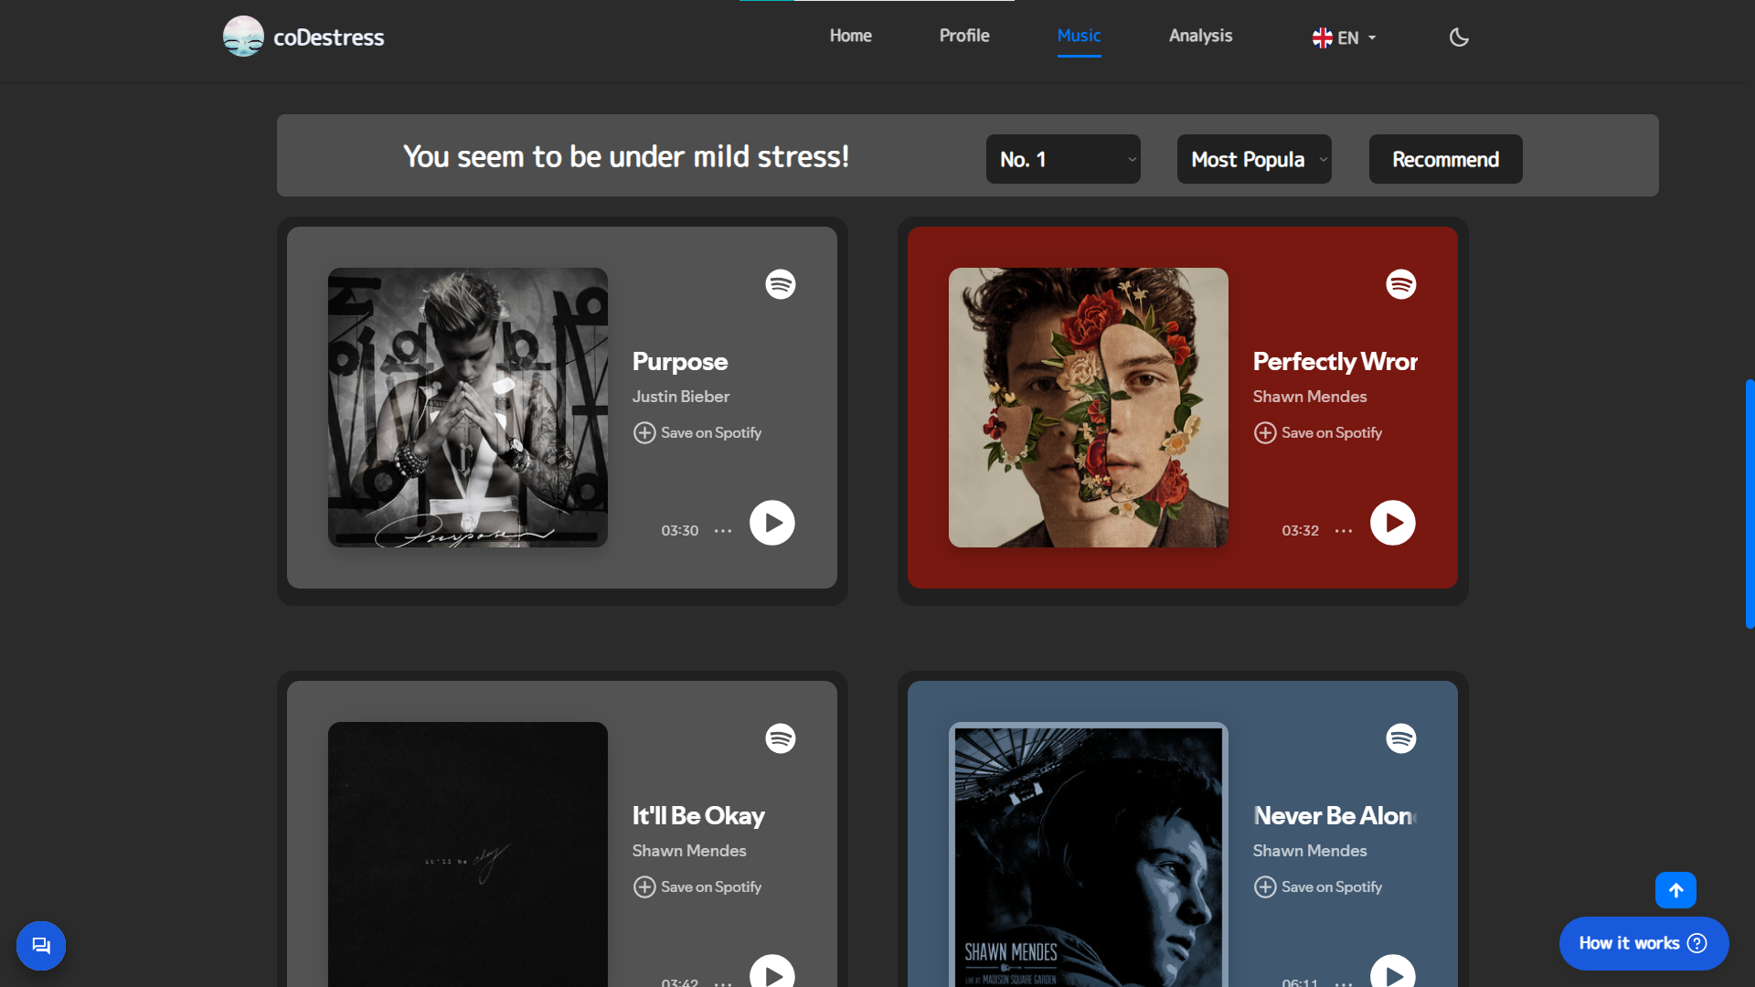Expand the Most Popular sort dropdown
This screenshot has height=987, width=1755.
tap(1253, 159)
